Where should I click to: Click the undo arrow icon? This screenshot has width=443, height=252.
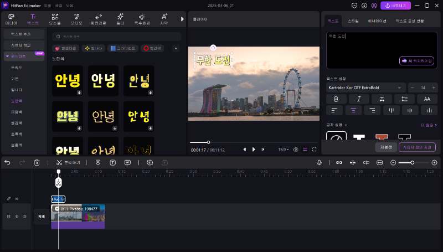pos(7,162)
